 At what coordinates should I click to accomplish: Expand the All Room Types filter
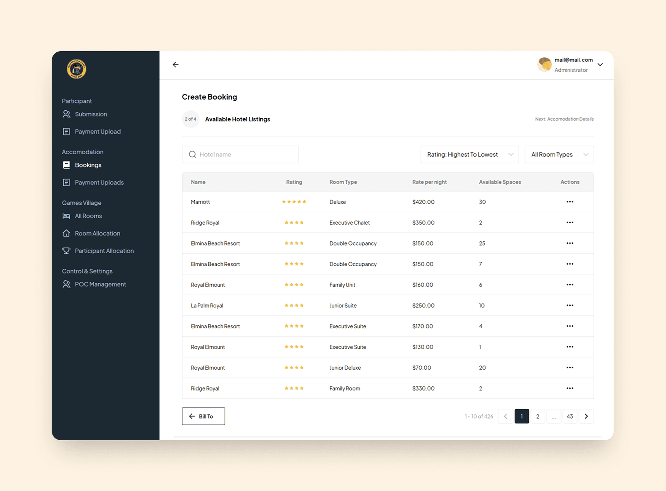tap(559, 154)
